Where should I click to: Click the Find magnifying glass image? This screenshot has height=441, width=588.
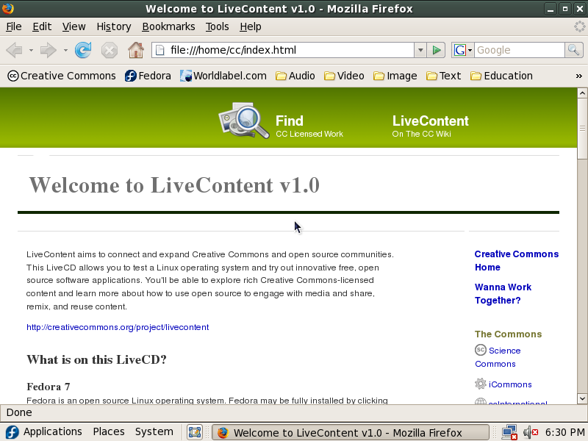click(x=244, y=120)
